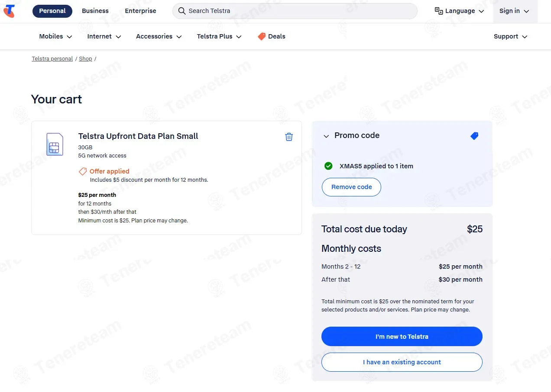The height and width of the screenshot is (392, 551).
Task: Expand the Internet dropdown menu
Action: click(x=104, y=36)
